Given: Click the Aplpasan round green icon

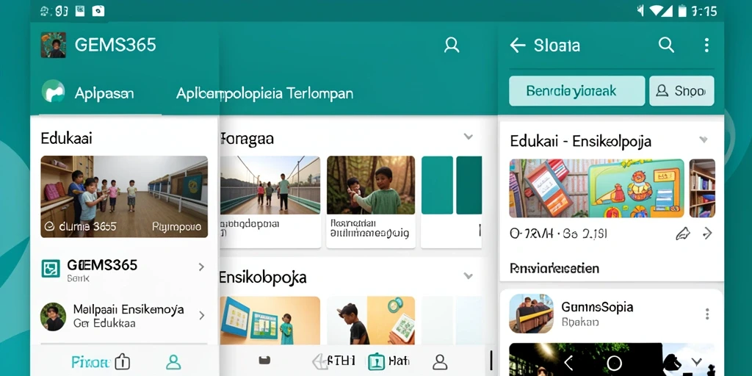Looking at the screenshot, I should (x=53, y=91).
